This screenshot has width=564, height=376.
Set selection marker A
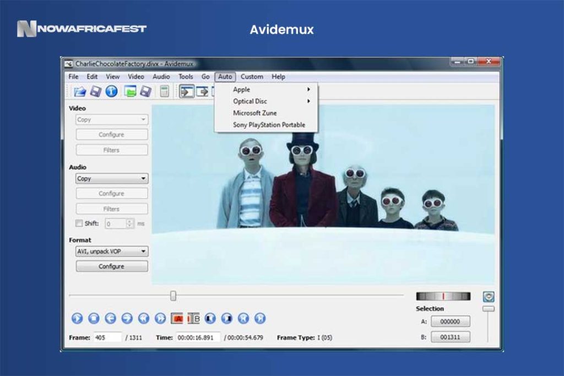(177, 318)
